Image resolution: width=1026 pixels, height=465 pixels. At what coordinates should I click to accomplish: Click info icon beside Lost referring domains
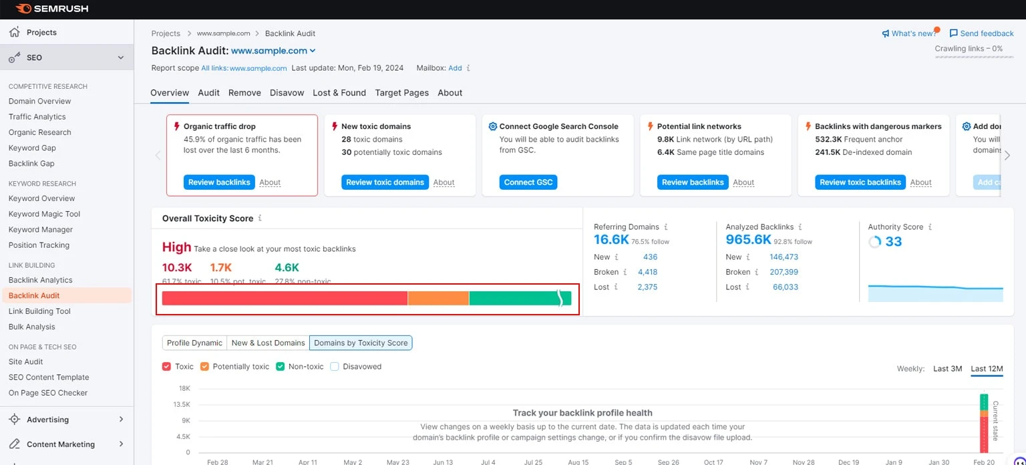(x=617, y=287)
